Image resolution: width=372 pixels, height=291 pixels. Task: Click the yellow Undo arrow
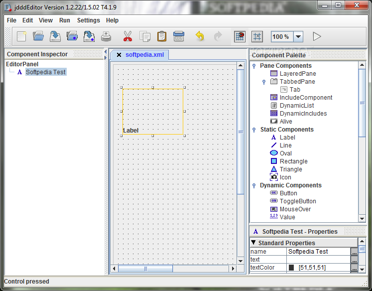[x=200, y=36]
